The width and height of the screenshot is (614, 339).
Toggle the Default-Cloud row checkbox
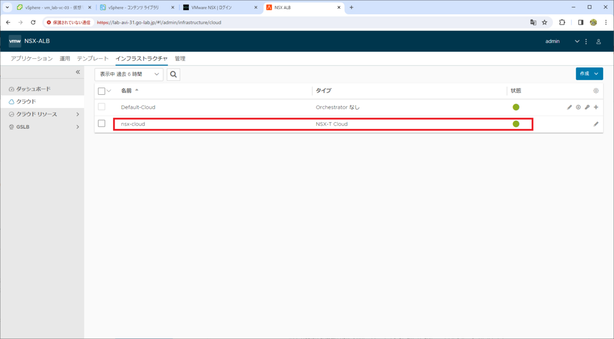[101, 107]
